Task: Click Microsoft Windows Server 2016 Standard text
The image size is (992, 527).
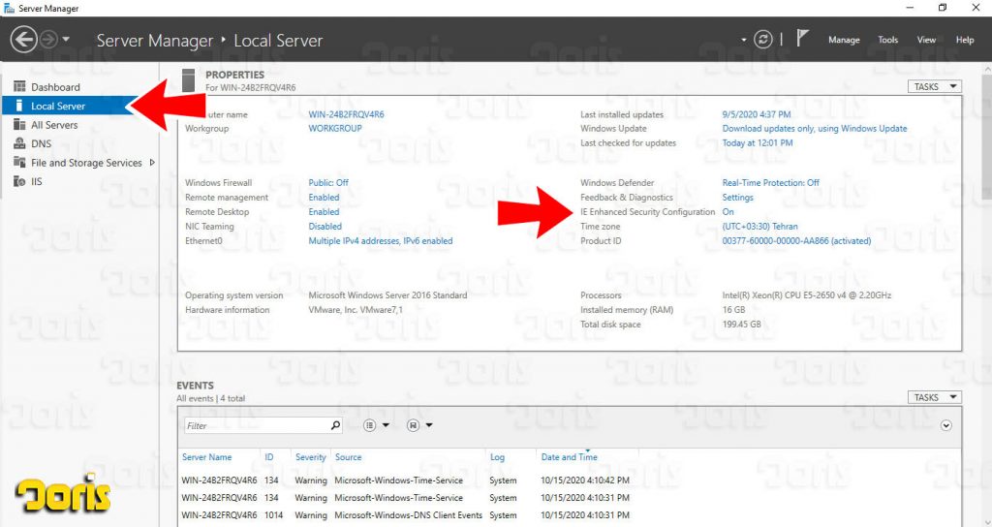Action: click(387, 295)
